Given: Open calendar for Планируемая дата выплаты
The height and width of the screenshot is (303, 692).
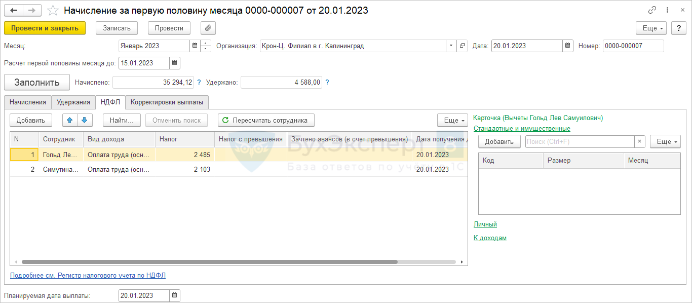Looking at the screenshot, I should [174, 295].
